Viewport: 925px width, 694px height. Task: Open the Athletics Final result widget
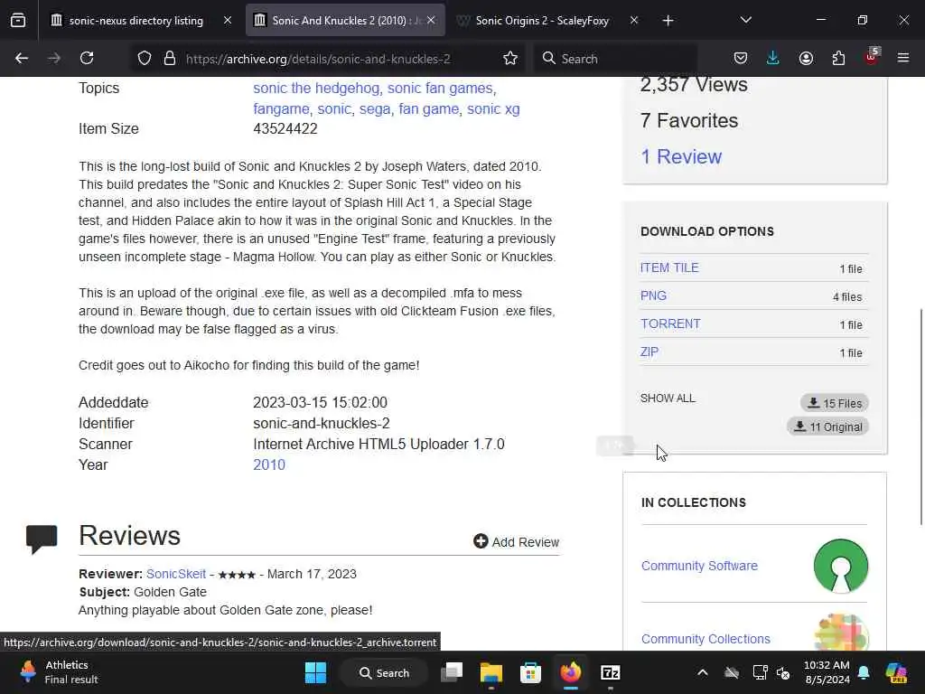(x=59, y=672)
